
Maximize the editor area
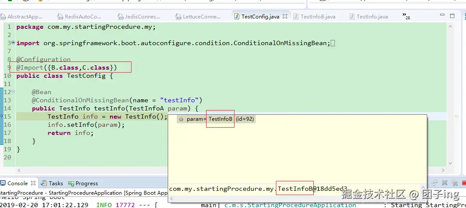click(452, 16)
